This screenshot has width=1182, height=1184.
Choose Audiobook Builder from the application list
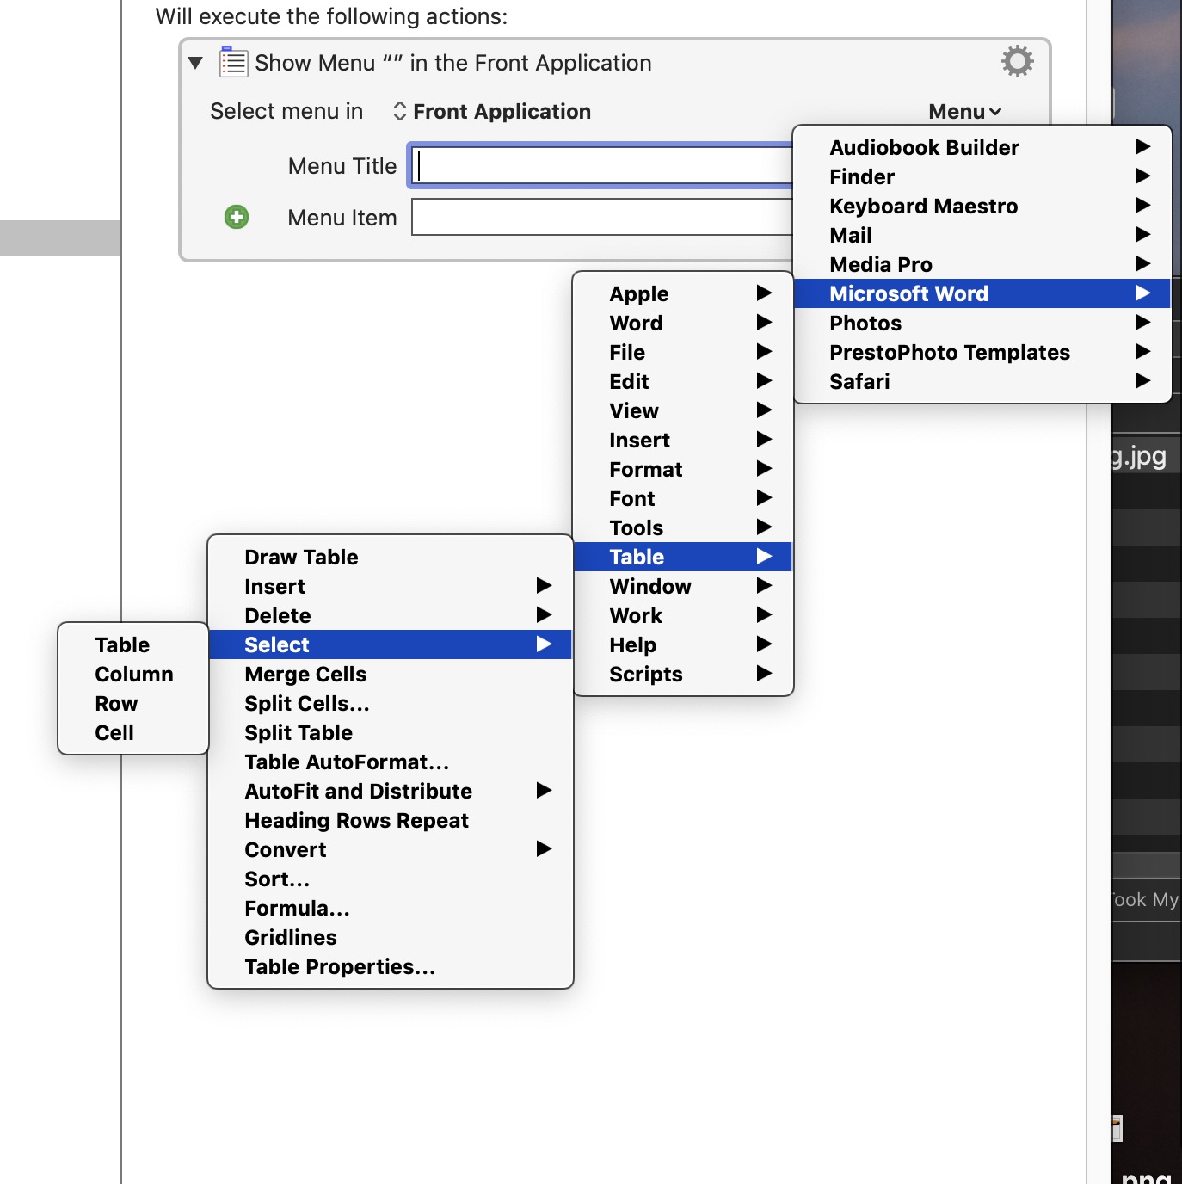(x=982, y=148)
